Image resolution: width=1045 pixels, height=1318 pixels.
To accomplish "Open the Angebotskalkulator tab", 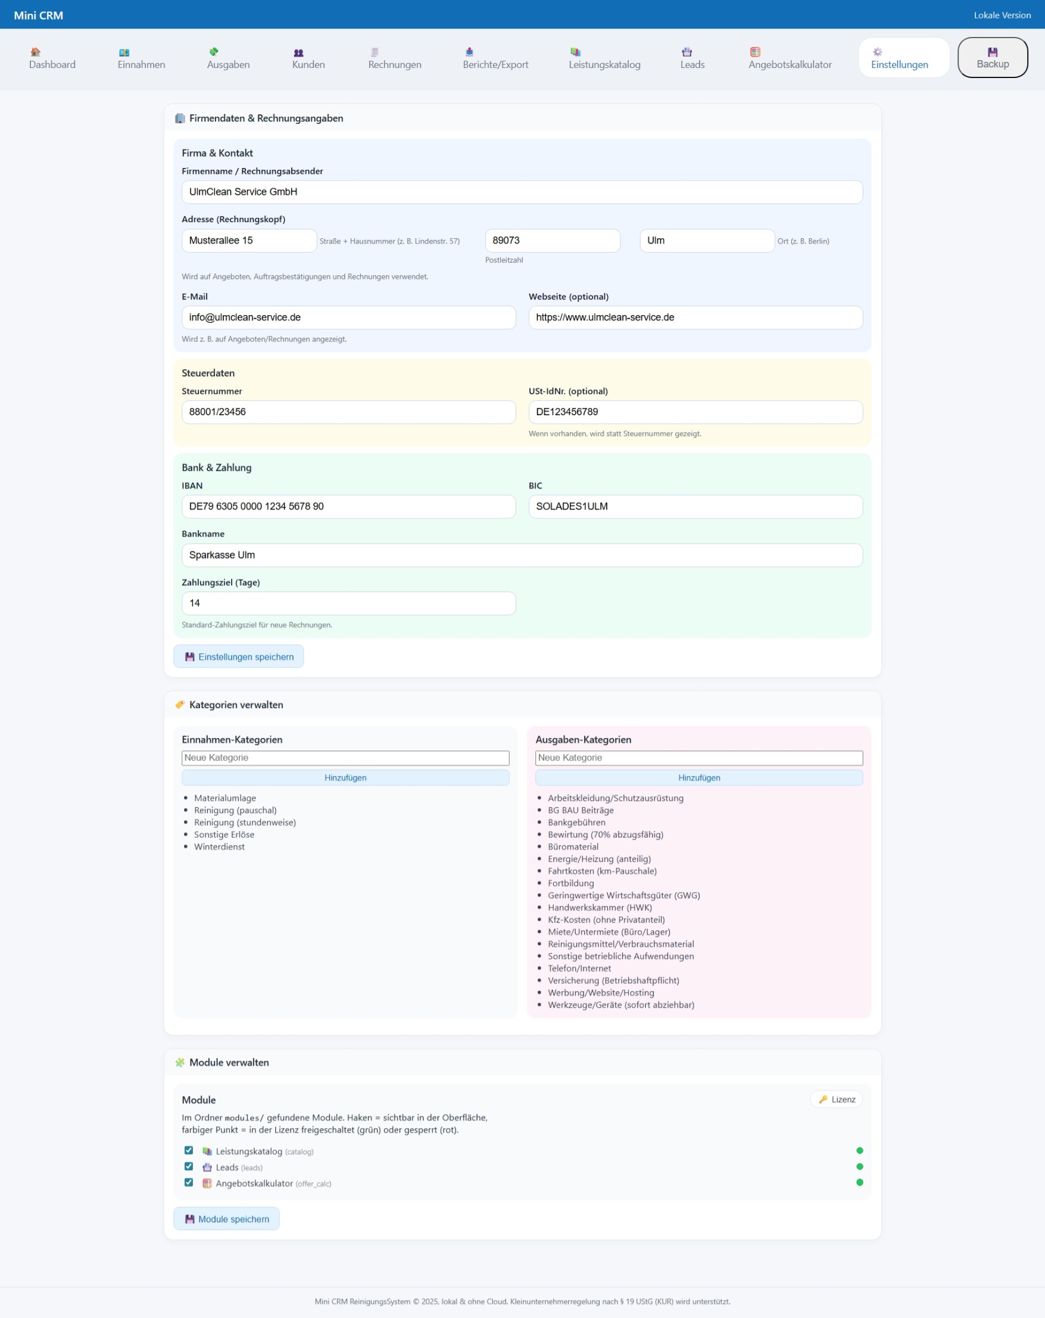I will click(x=790, y=58).
